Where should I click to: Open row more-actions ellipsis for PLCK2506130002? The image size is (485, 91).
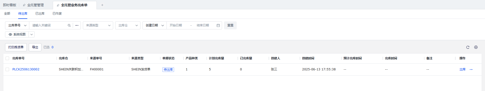471,69
